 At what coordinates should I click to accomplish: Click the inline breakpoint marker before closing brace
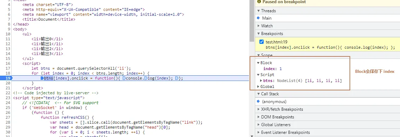pos(177,78)
